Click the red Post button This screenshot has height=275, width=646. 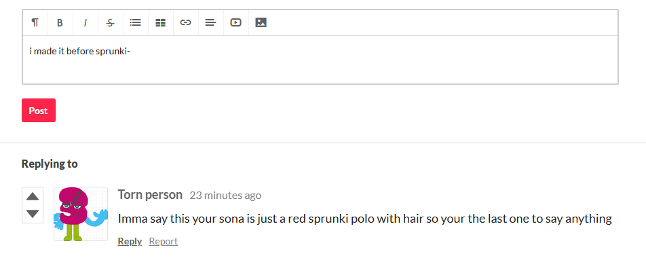click(39, 111)
